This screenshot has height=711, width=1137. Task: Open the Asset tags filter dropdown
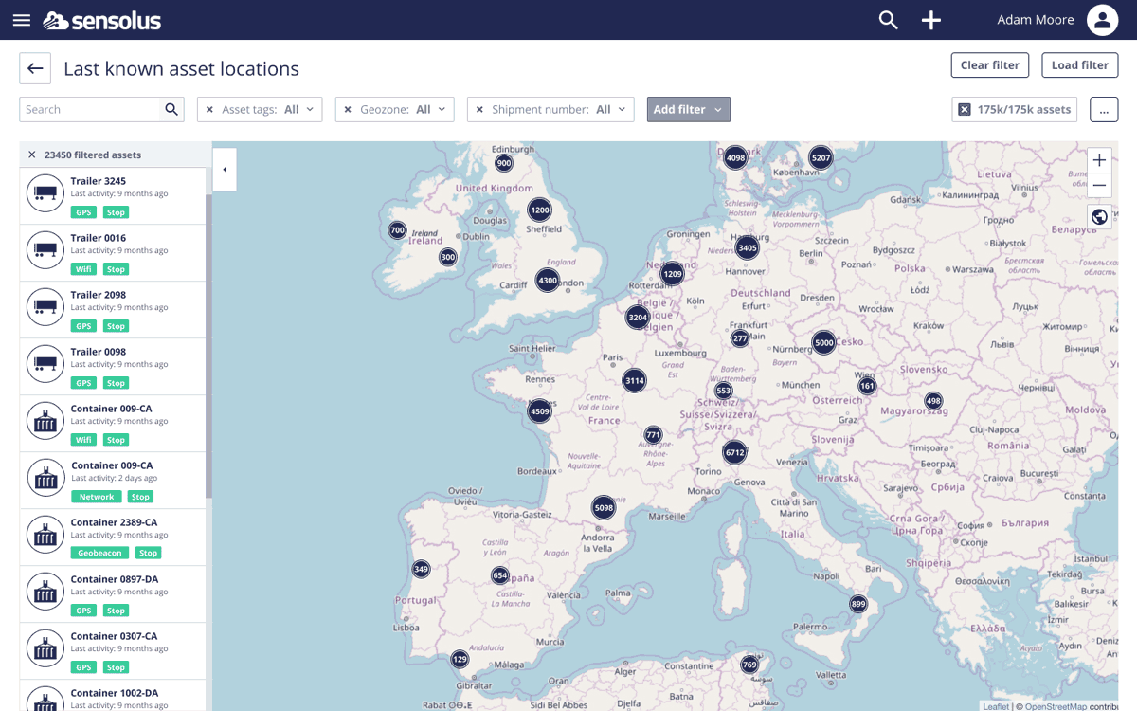coord(260,110)
